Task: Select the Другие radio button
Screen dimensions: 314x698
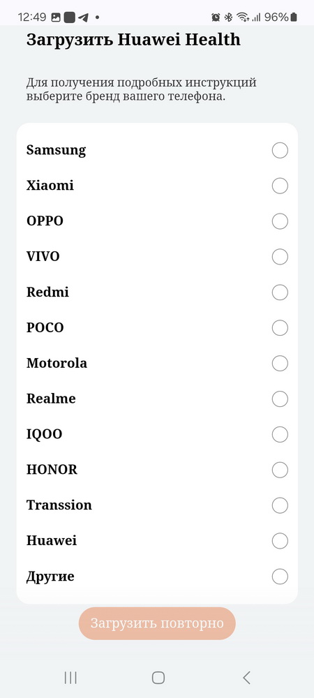Action: 280,577
